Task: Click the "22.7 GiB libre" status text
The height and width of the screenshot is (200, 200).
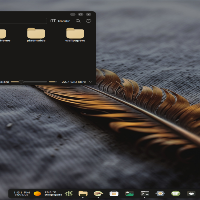Action: 74,82
